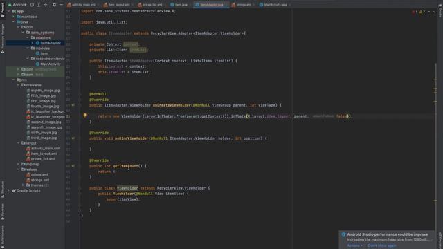Open the Android project view dropdown
This screenshot has height=249, width=443.
click(17, 5)
